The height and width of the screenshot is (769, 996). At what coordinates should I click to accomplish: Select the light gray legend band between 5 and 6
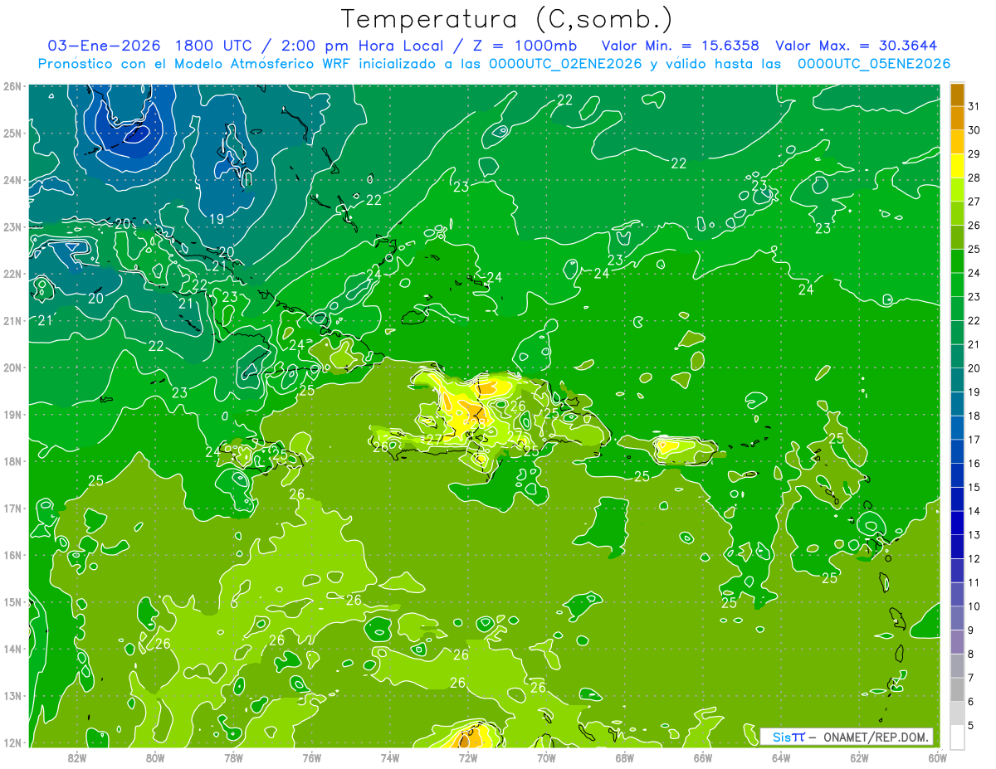[x=957, y=713]
